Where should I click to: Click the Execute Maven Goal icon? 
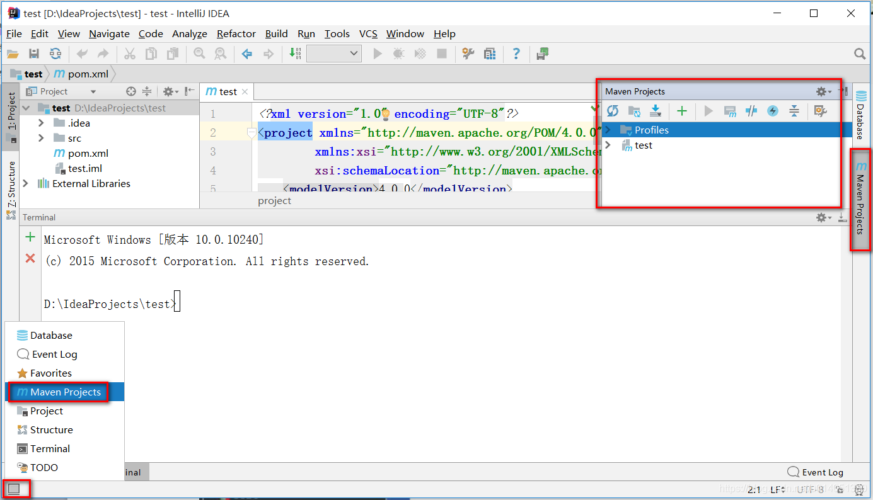[730, 111]
